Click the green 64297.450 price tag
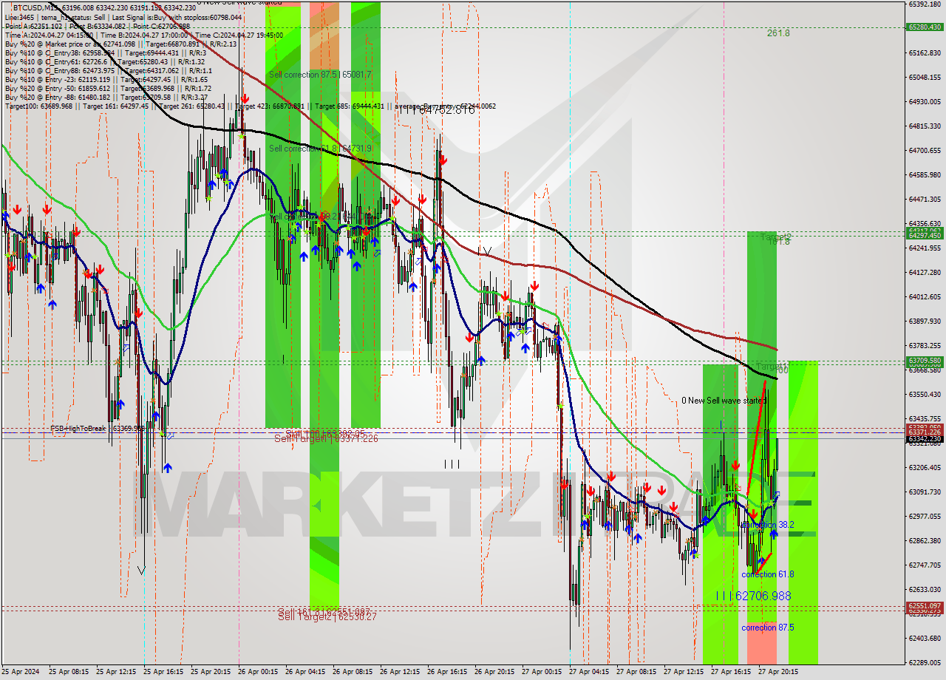This screenshot has width=946, height=680. click(924, 235)
